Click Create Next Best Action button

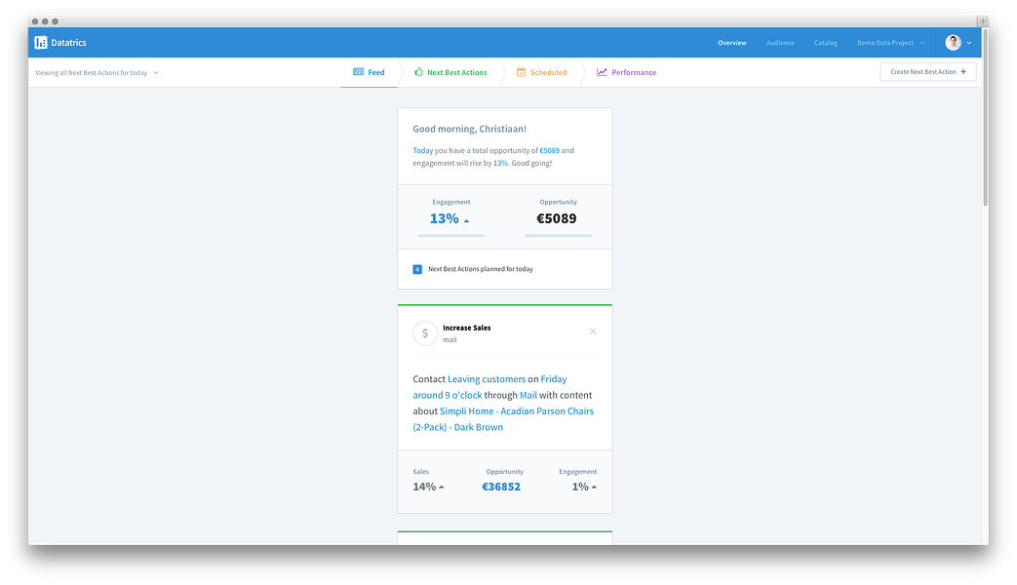[927, 72]
